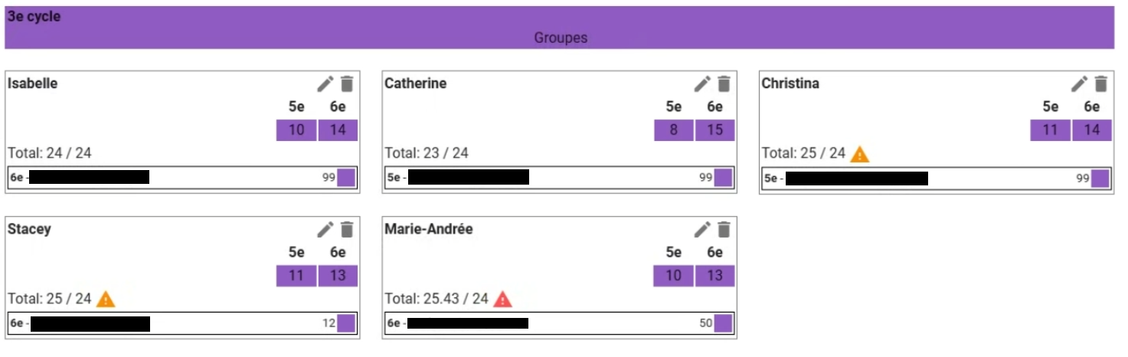Click the trash icon on Marie-Andrée's card
The image size is (1128, 357).
coord(724,229)
